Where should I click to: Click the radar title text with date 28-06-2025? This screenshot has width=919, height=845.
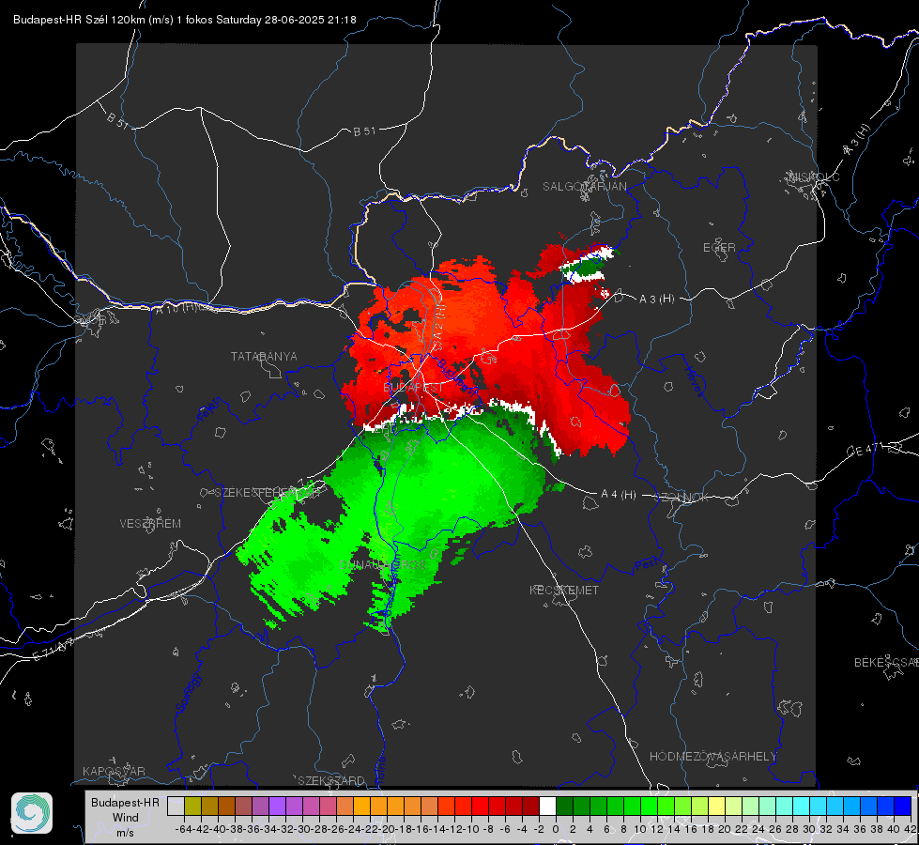click(x=185, y=20)
